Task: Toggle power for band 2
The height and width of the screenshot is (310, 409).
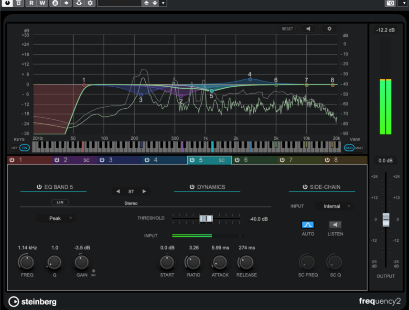Action: [57, 160]
